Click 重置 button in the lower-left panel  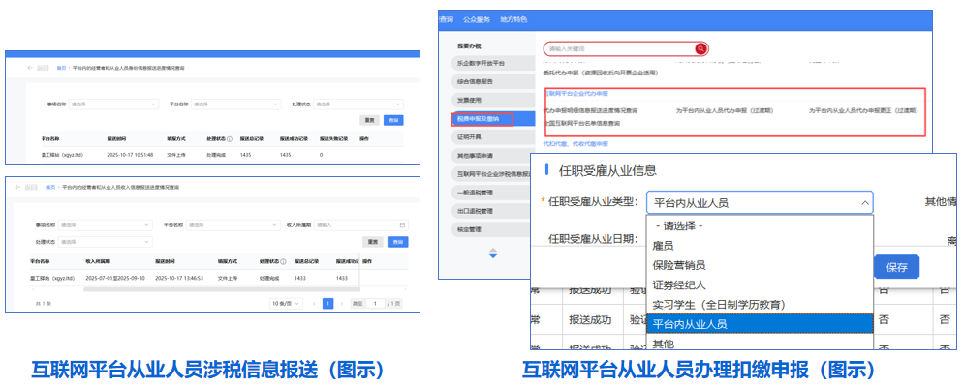point(371,241)
